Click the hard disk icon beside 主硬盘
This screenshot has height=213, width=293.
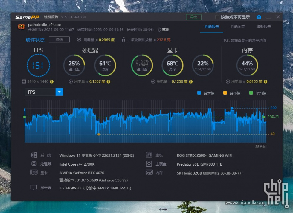click(x=149, y=164)
